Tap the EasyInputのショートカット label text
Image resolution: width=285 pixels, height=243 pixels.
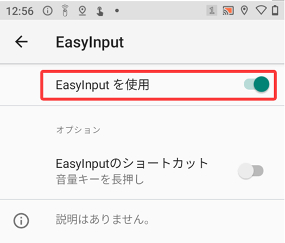point(132,163)
